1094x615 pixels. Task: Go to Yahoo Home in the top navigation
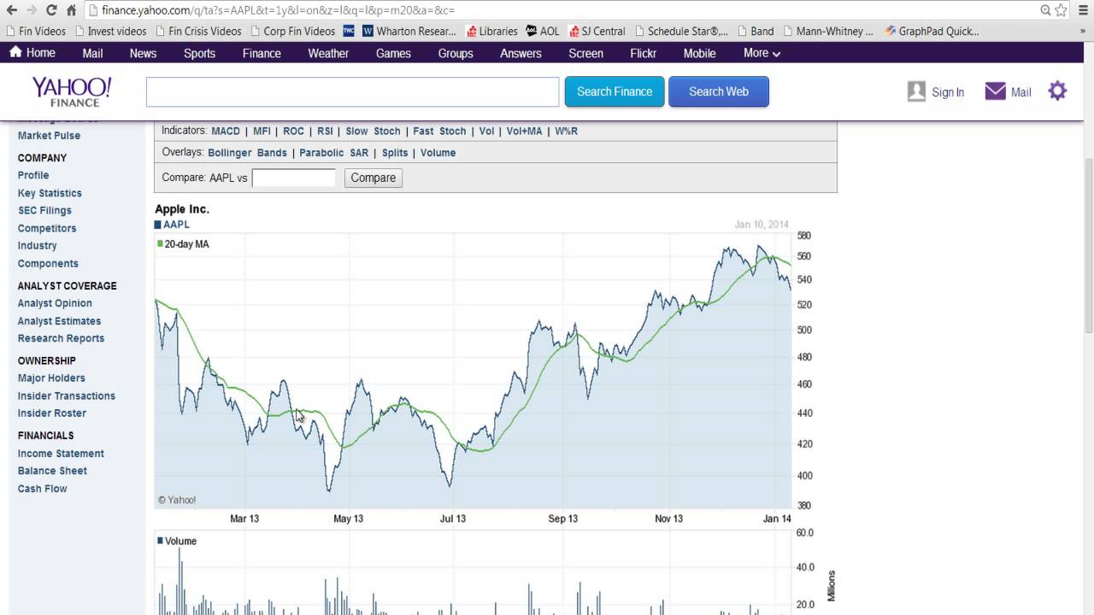pos(32,53)
